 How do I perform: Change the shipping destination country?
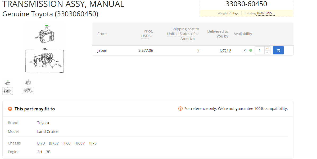[x=183, y=34]
